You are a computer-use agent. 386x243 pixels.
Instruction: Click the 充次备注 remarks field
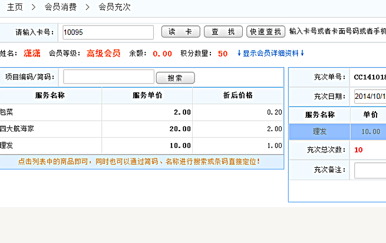(x=369, y=170)
